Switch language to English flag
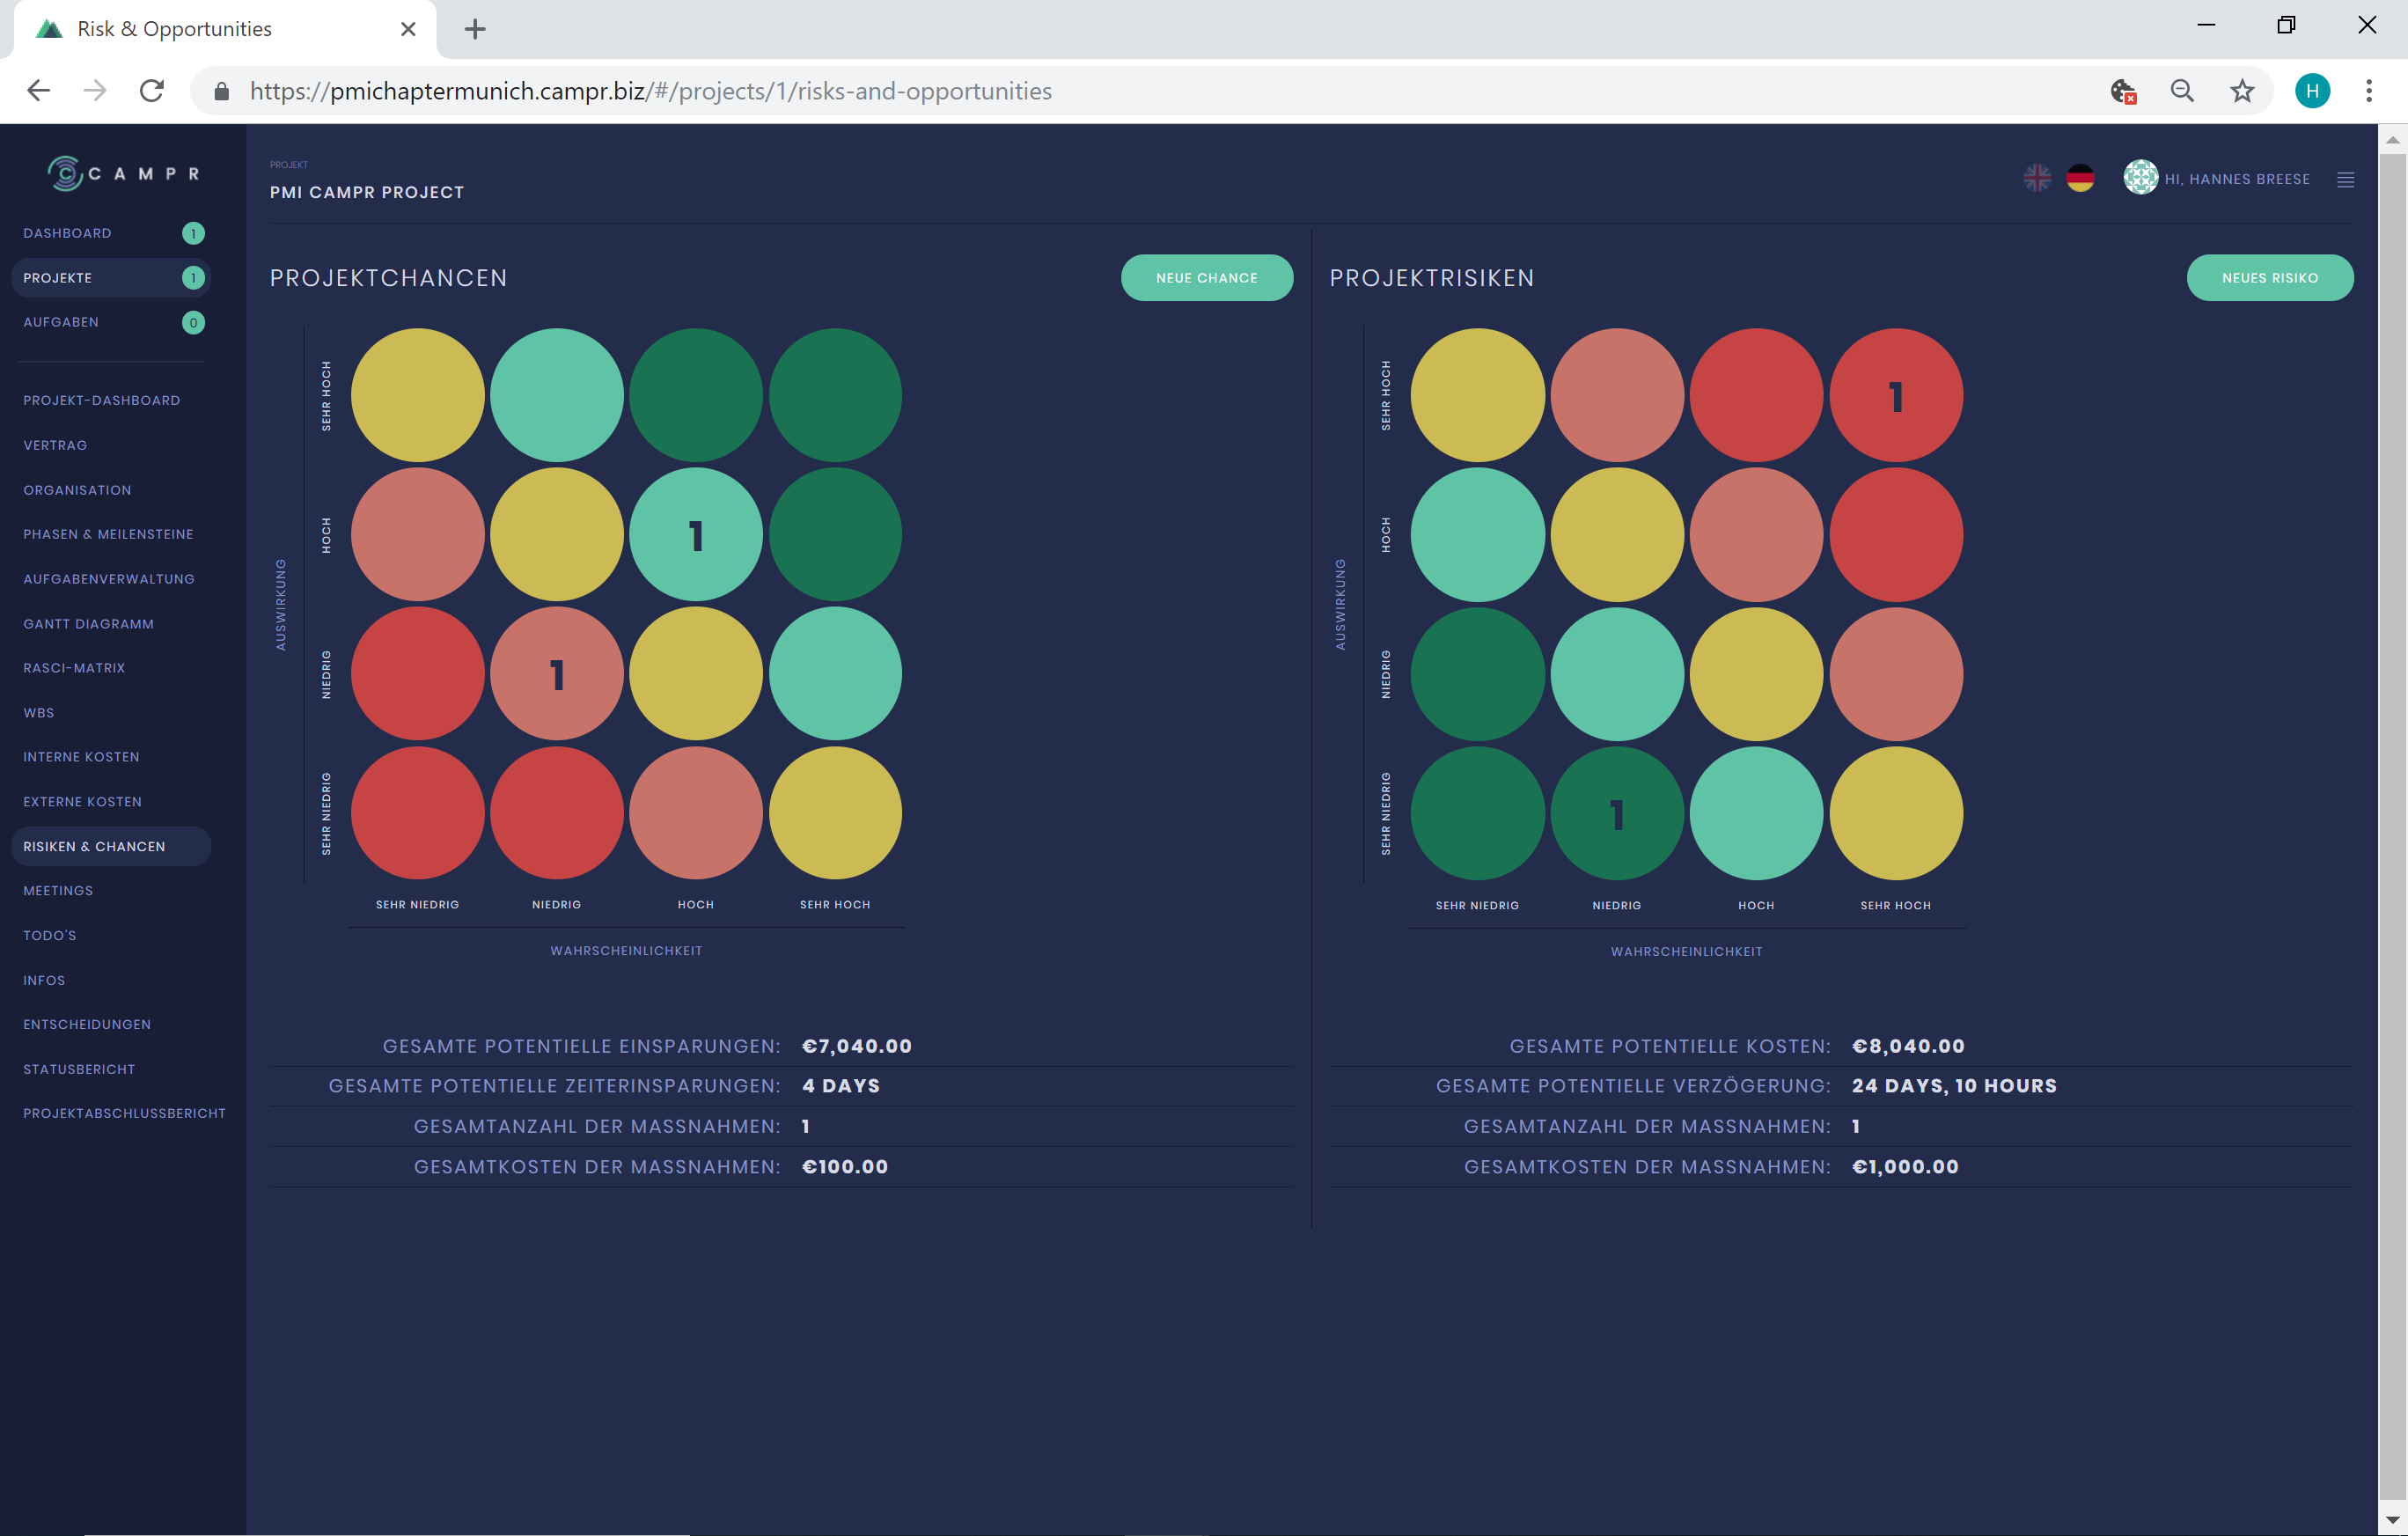Image resolution: width=2408 pixels, height=1536 pixels. click(x=2037, y=179)
